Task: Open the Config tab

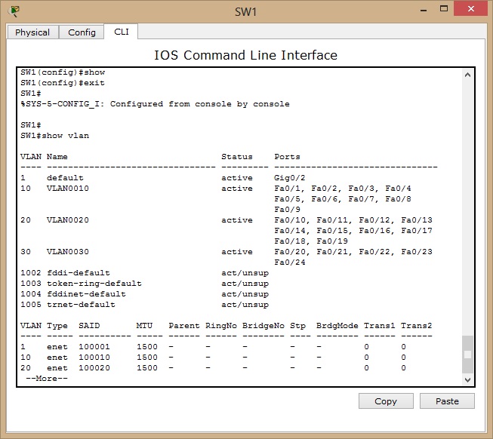Action: [82, 32]
